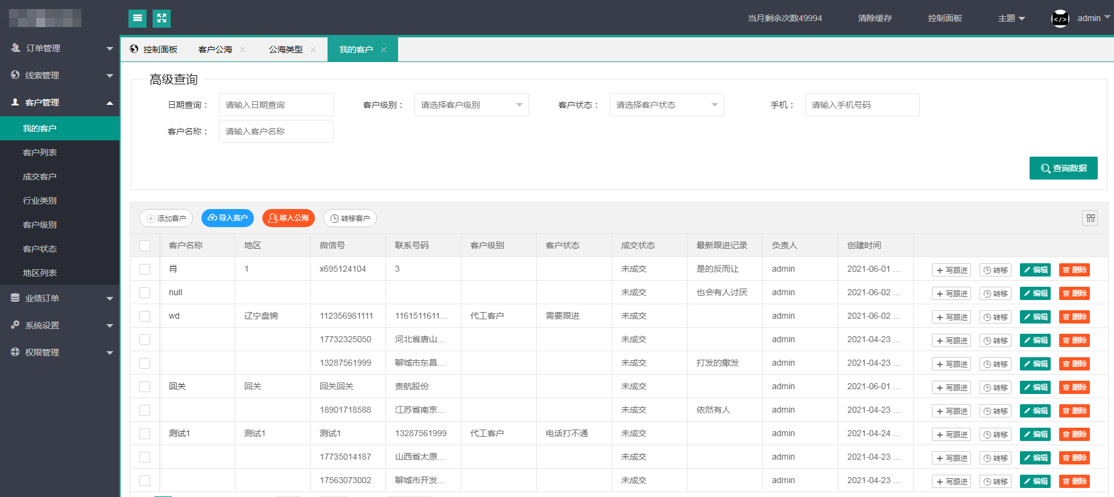Image resolution: width=1114 pixels, height=497 pixels.
Task: Click 编辑 for the wd customer row
Action: pyautogui.click(x=1035, y=317)
